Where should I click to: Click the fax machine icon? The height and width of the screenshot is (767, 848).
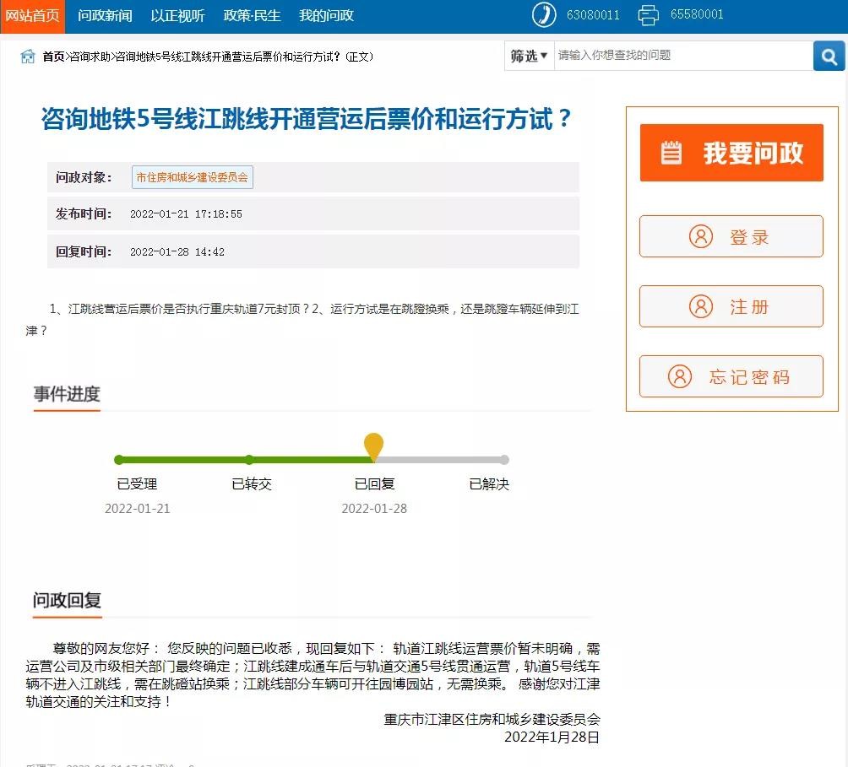click(648, 14)
